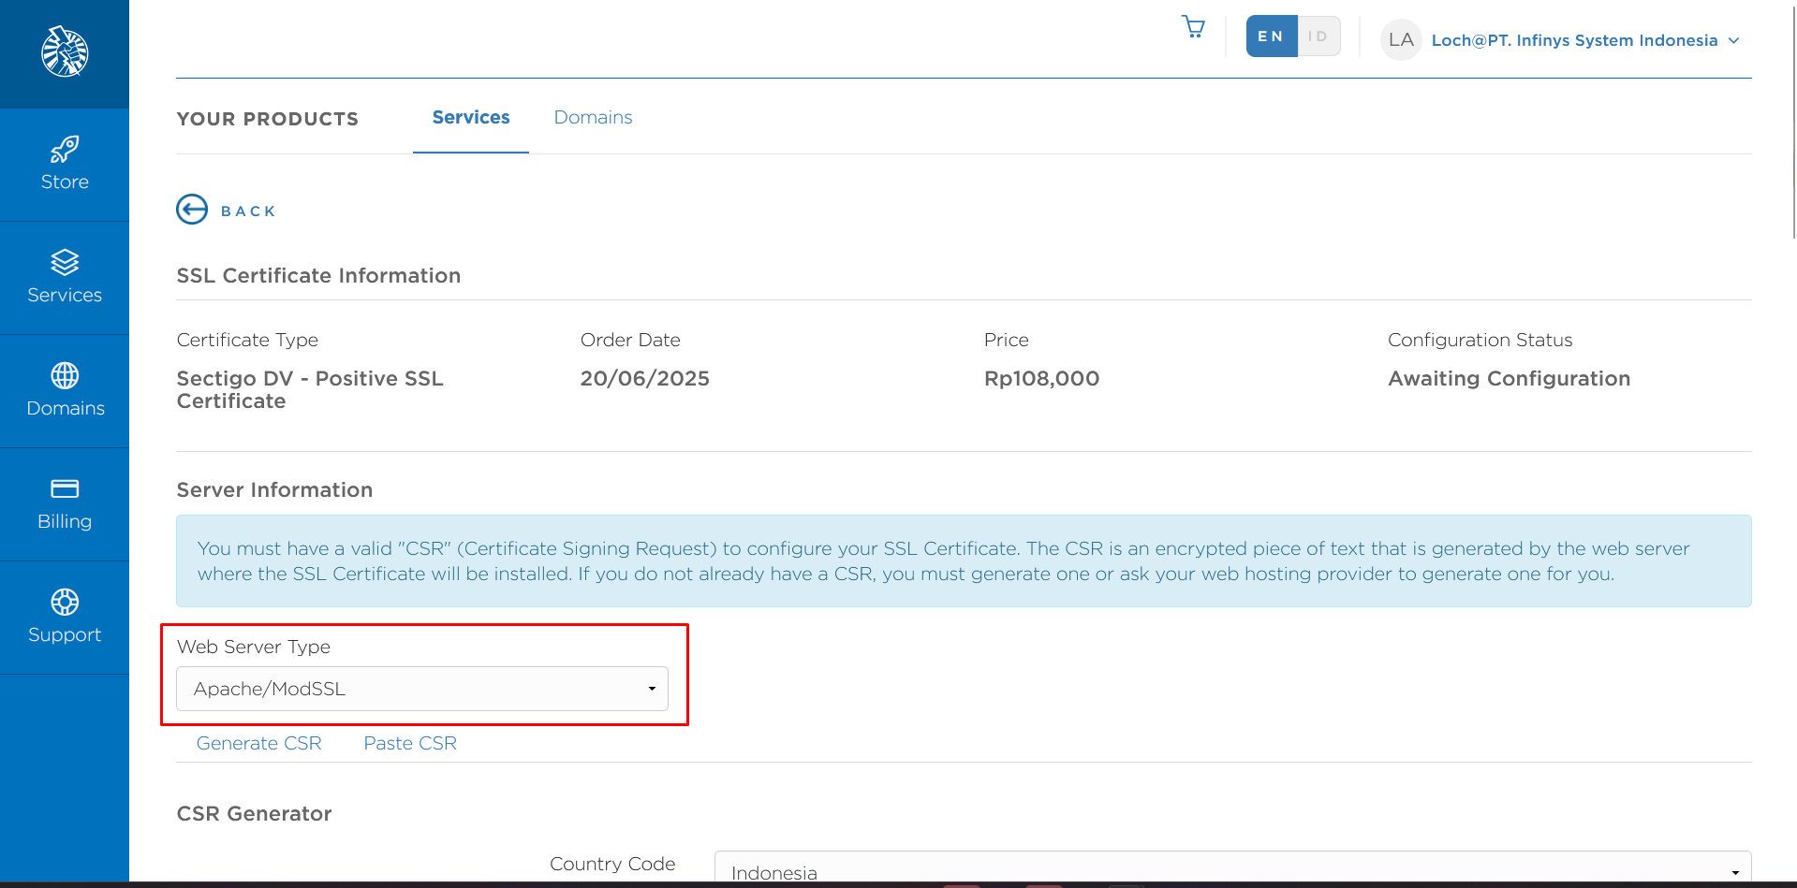The image size is (1797, 888).
Task: Switch to the Domains tab
Action: [x=593, y=118]
